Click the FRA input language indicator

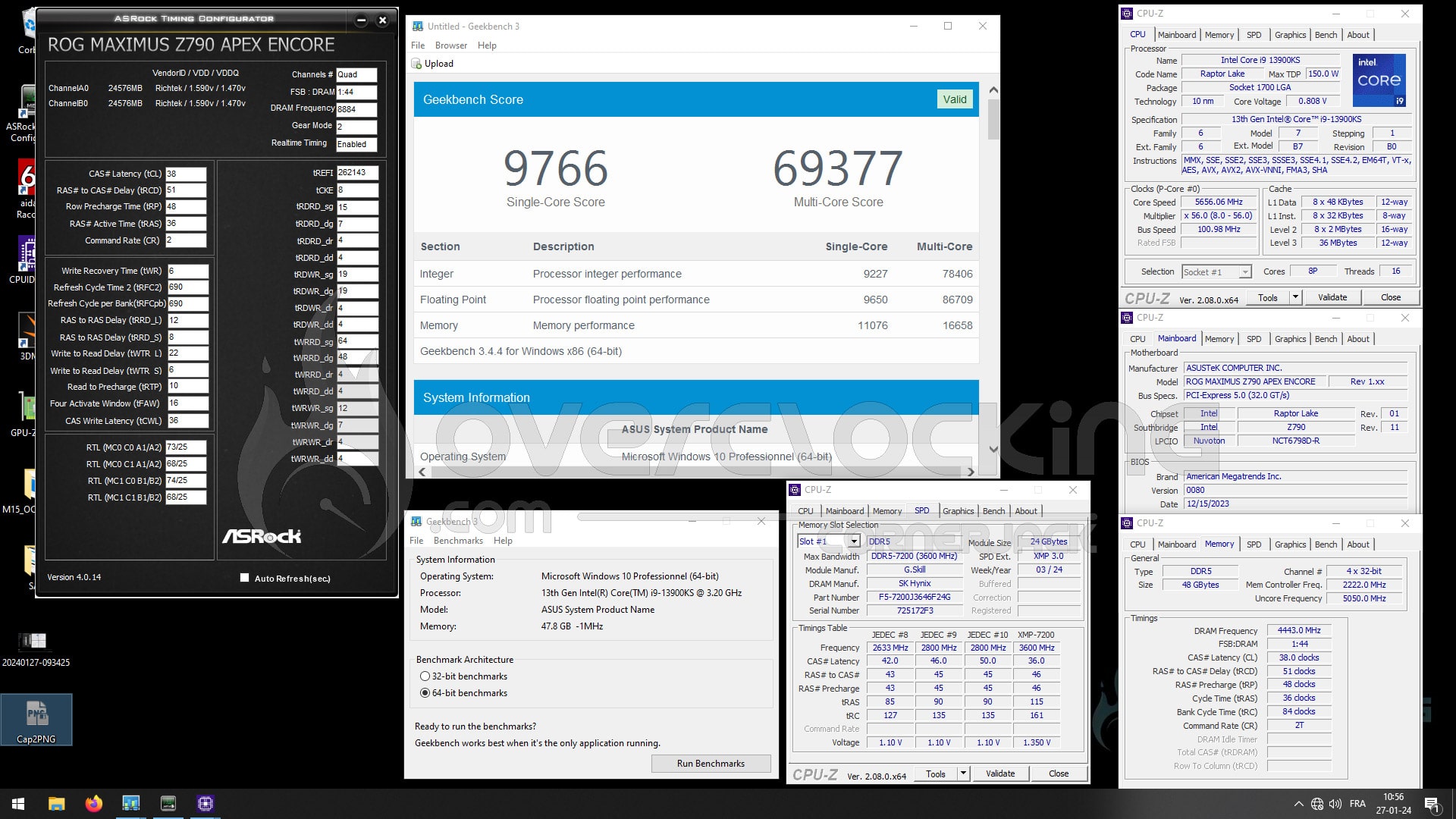coord(1357,804)
